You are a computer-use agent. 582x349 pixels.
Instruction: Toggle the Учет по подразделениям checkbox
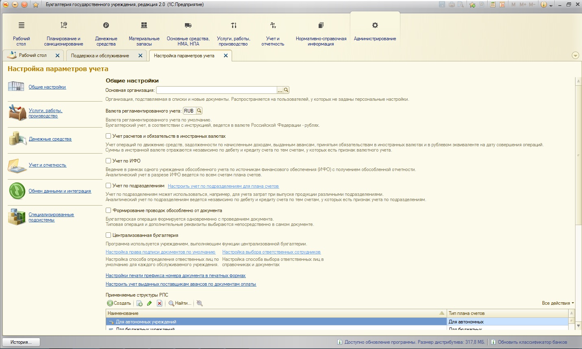click(x=109, y=186)
